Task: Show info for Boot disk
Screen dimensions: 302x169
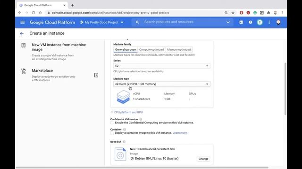Action: (x=124, y=142)
